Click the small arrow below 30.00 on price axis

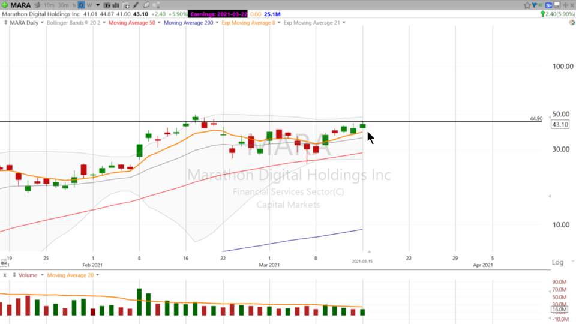pyautogui.click(x=550, y=196)
